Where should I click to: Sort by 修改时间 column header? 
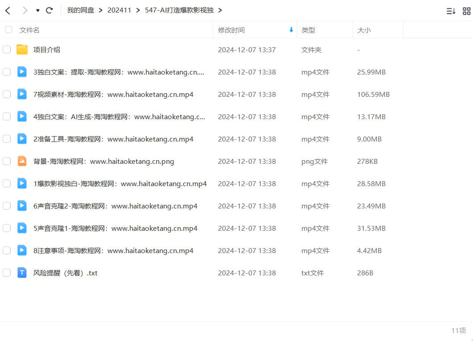click(x=231, y=30)
